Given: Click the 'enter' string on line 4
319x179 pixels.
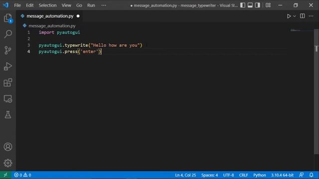Looking at the screenshot, I should click(89, 52).
